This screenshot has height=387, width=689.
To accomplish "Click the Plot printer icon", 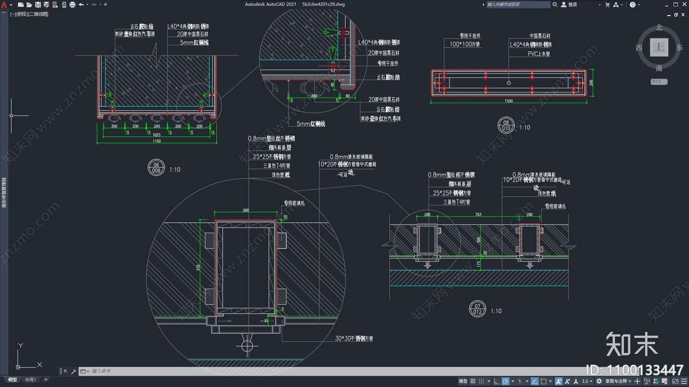I will (x=72, y=5).
